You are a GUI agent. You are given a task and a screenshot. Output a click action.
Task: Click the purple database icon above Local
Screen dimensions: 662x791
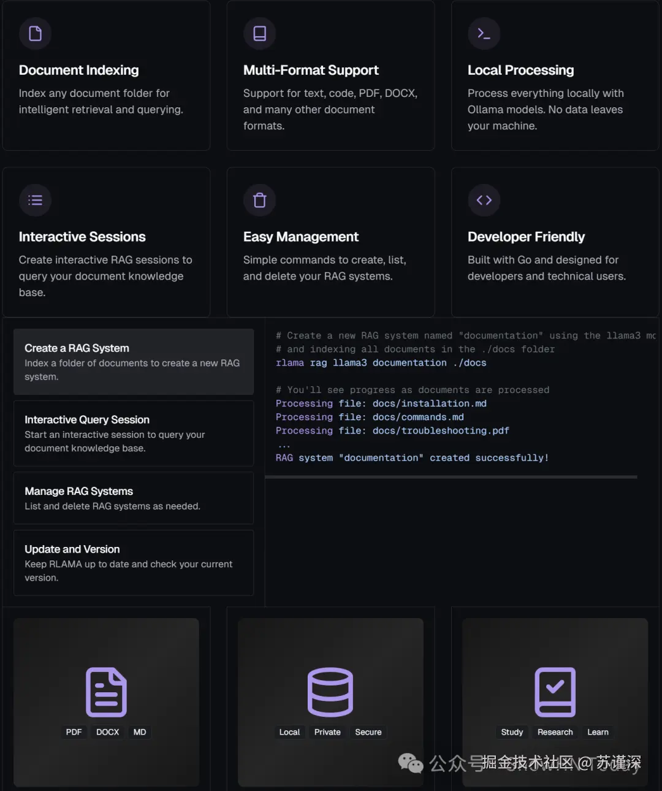(x=330, y=692)
